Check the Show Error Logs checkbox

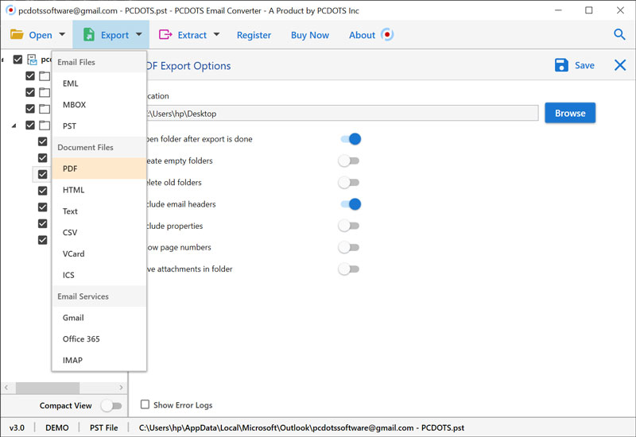[x=145, y=404]
